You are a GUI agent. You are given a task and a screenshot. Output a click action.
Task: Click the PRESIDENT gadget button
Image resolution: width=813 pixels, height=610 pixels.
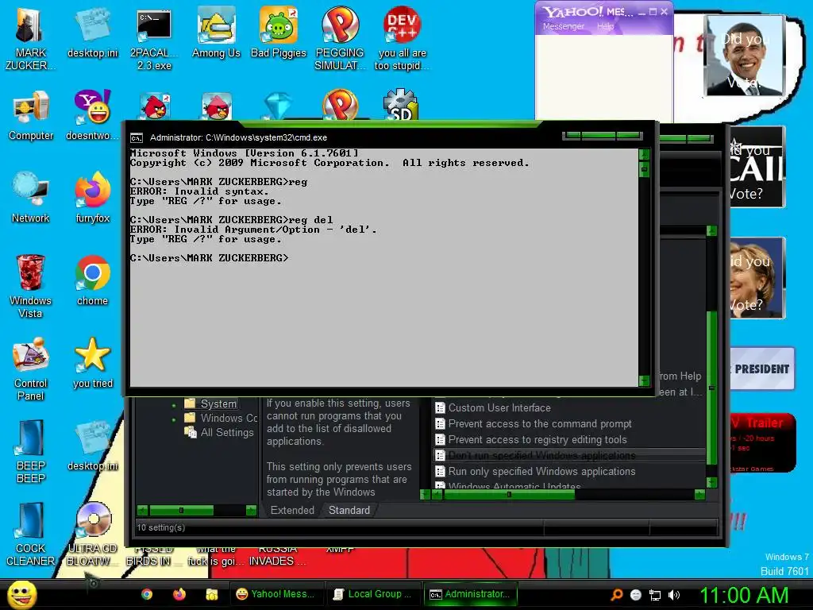761,369
